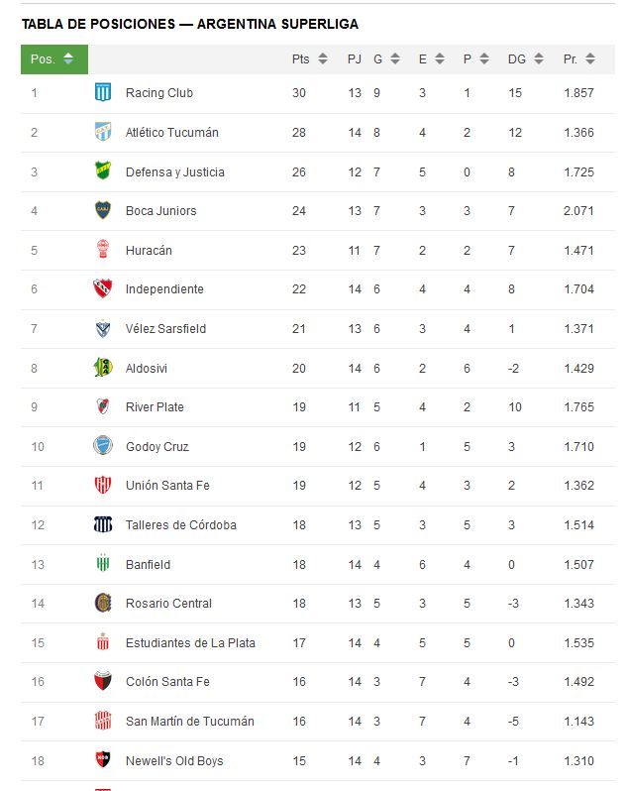Click the River Plate crest icon
627x791 pixels.
103,406
